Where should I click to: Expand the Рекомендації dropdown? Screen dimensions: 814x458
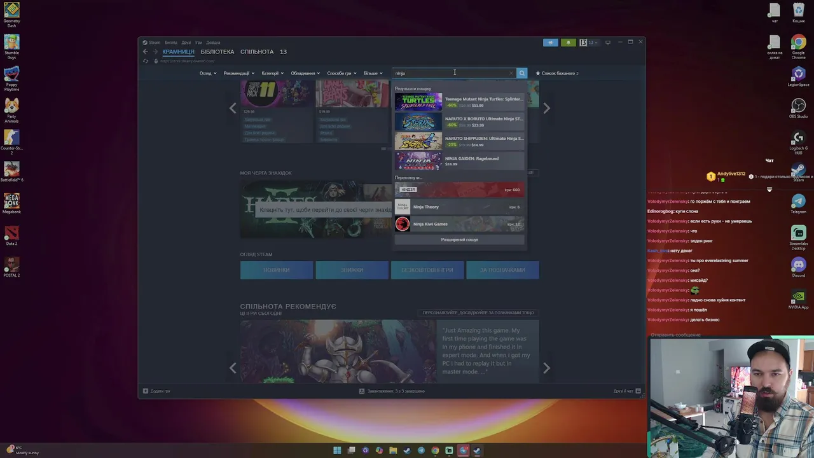[238, 73]
